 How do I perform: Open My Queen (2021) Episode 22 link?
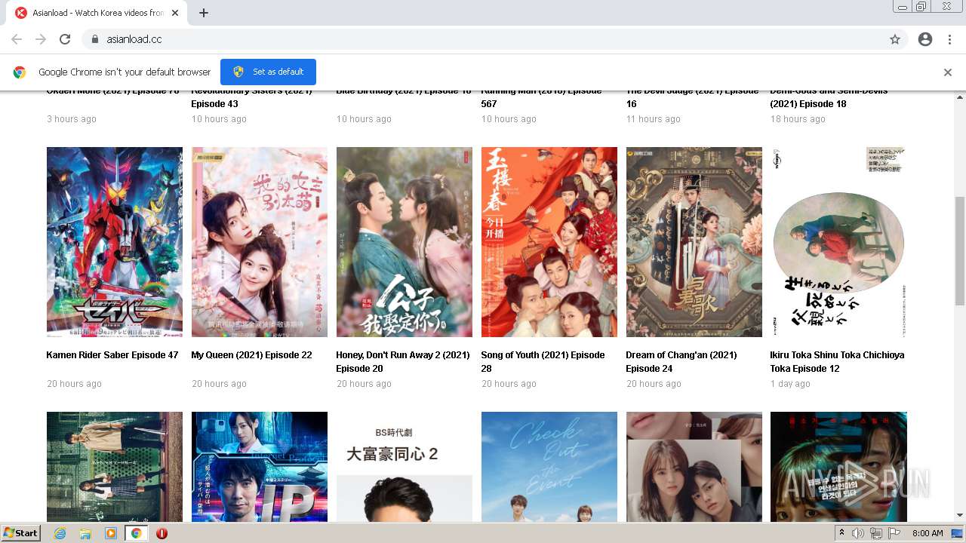(251, 355)
